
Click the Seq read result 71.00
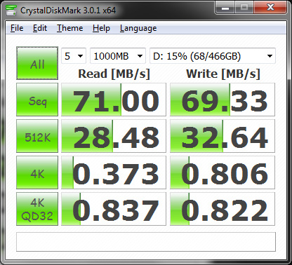coord(114,100)
